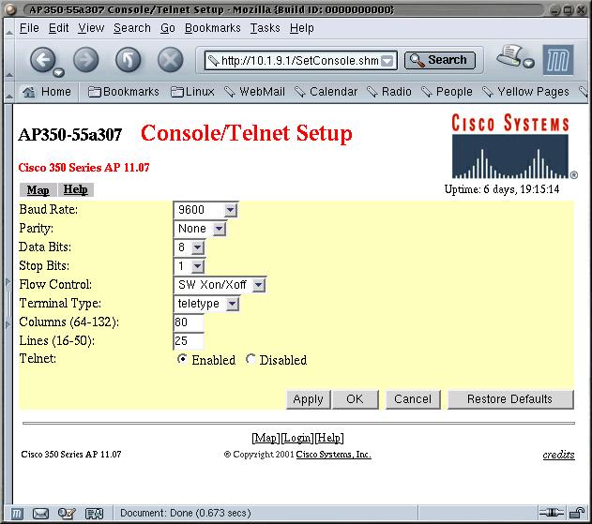Click the security padlock icon in status bar
592x524 pixels.
(577, 513)
